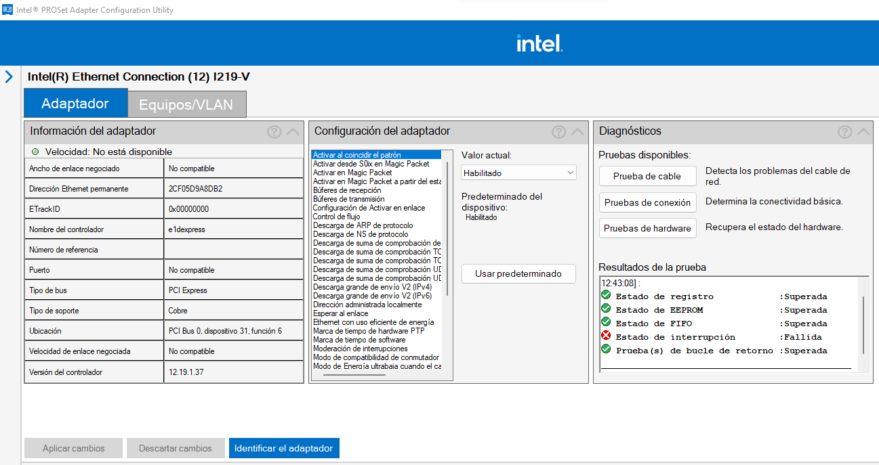
Task: Click driver version value 12.19.1.37
Action: coord(186,372)
